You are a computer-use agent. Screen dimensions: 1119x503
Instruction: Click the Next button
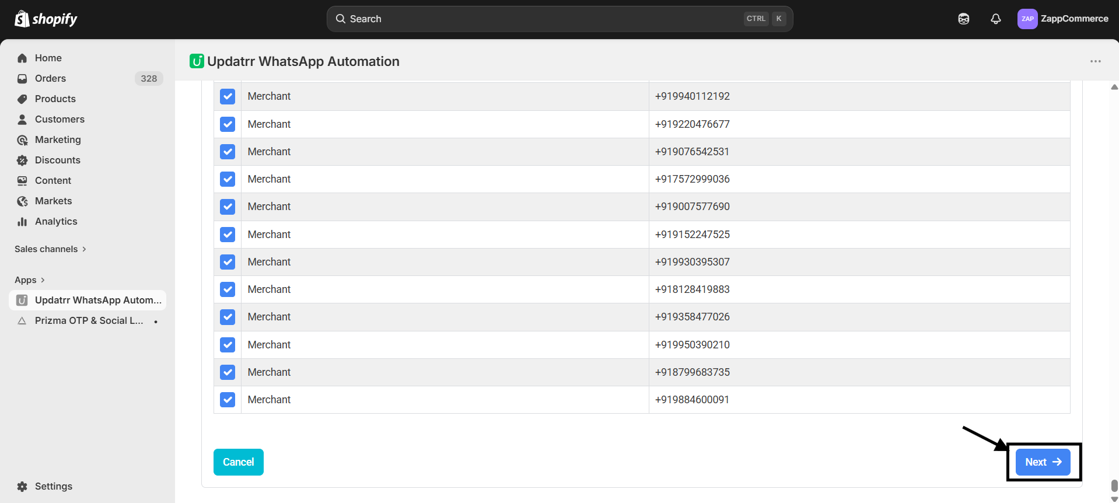(x=1043, y=462)
